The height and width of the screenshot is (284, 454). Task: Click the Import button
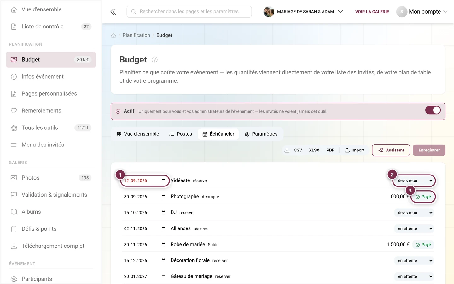tap(355, 150)
